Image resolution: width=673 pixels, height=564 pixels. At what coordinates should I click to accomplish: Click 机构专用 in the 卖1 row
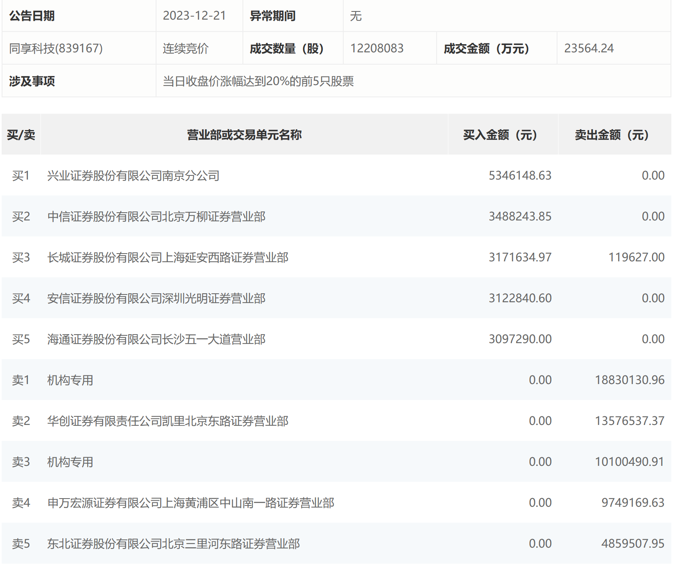tap(70, 380)
